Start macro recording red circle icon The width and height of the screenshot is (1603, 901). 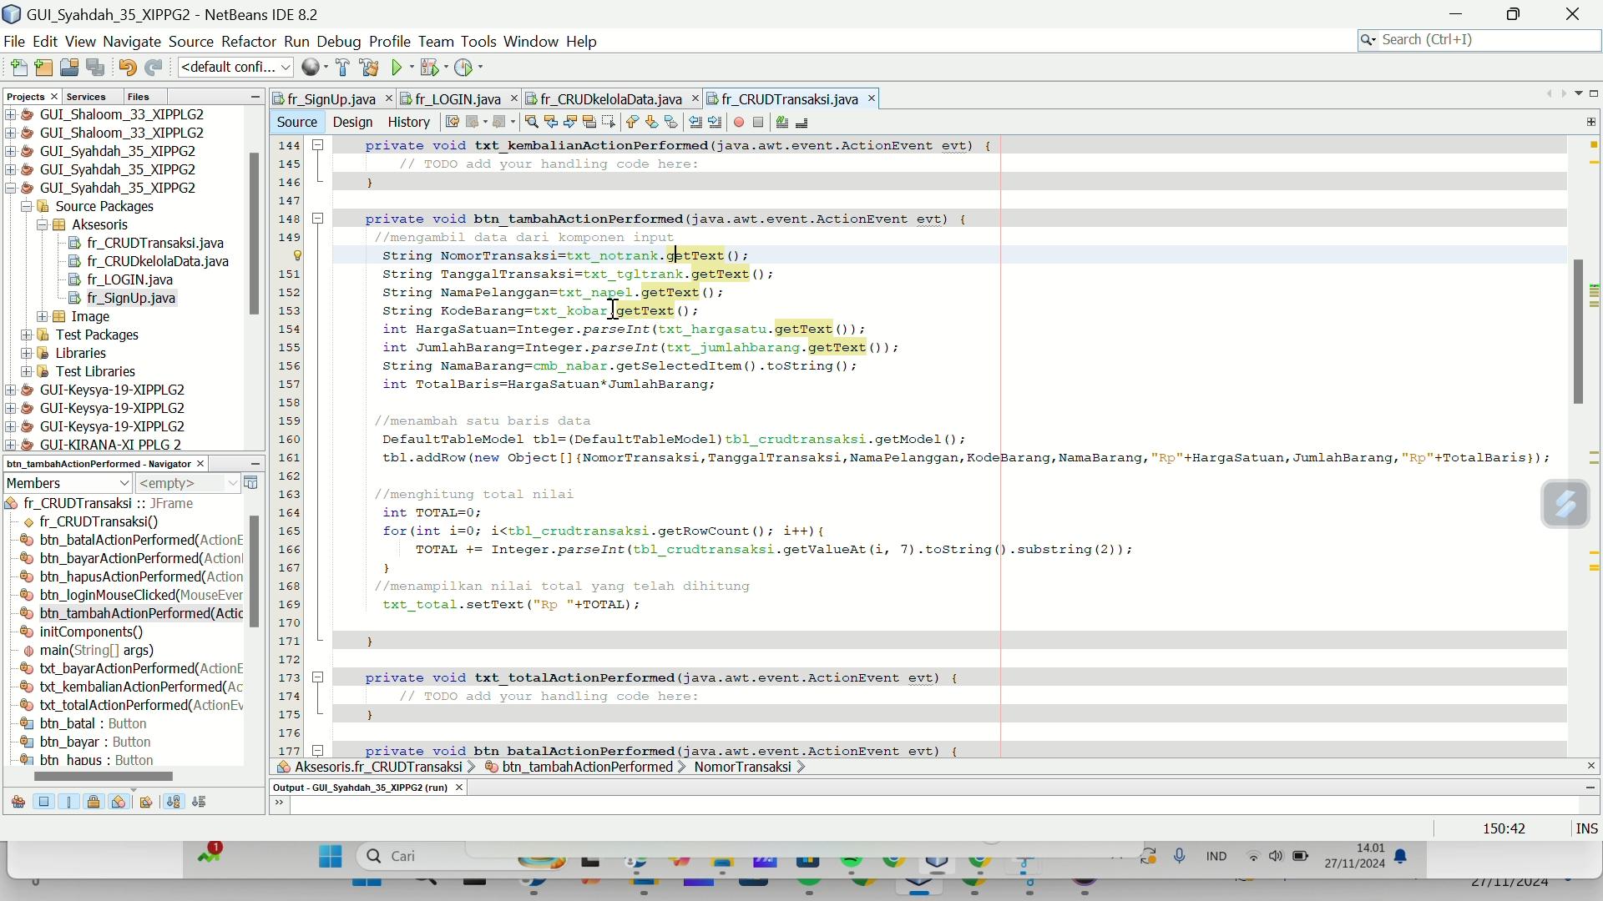click(739, 123)
